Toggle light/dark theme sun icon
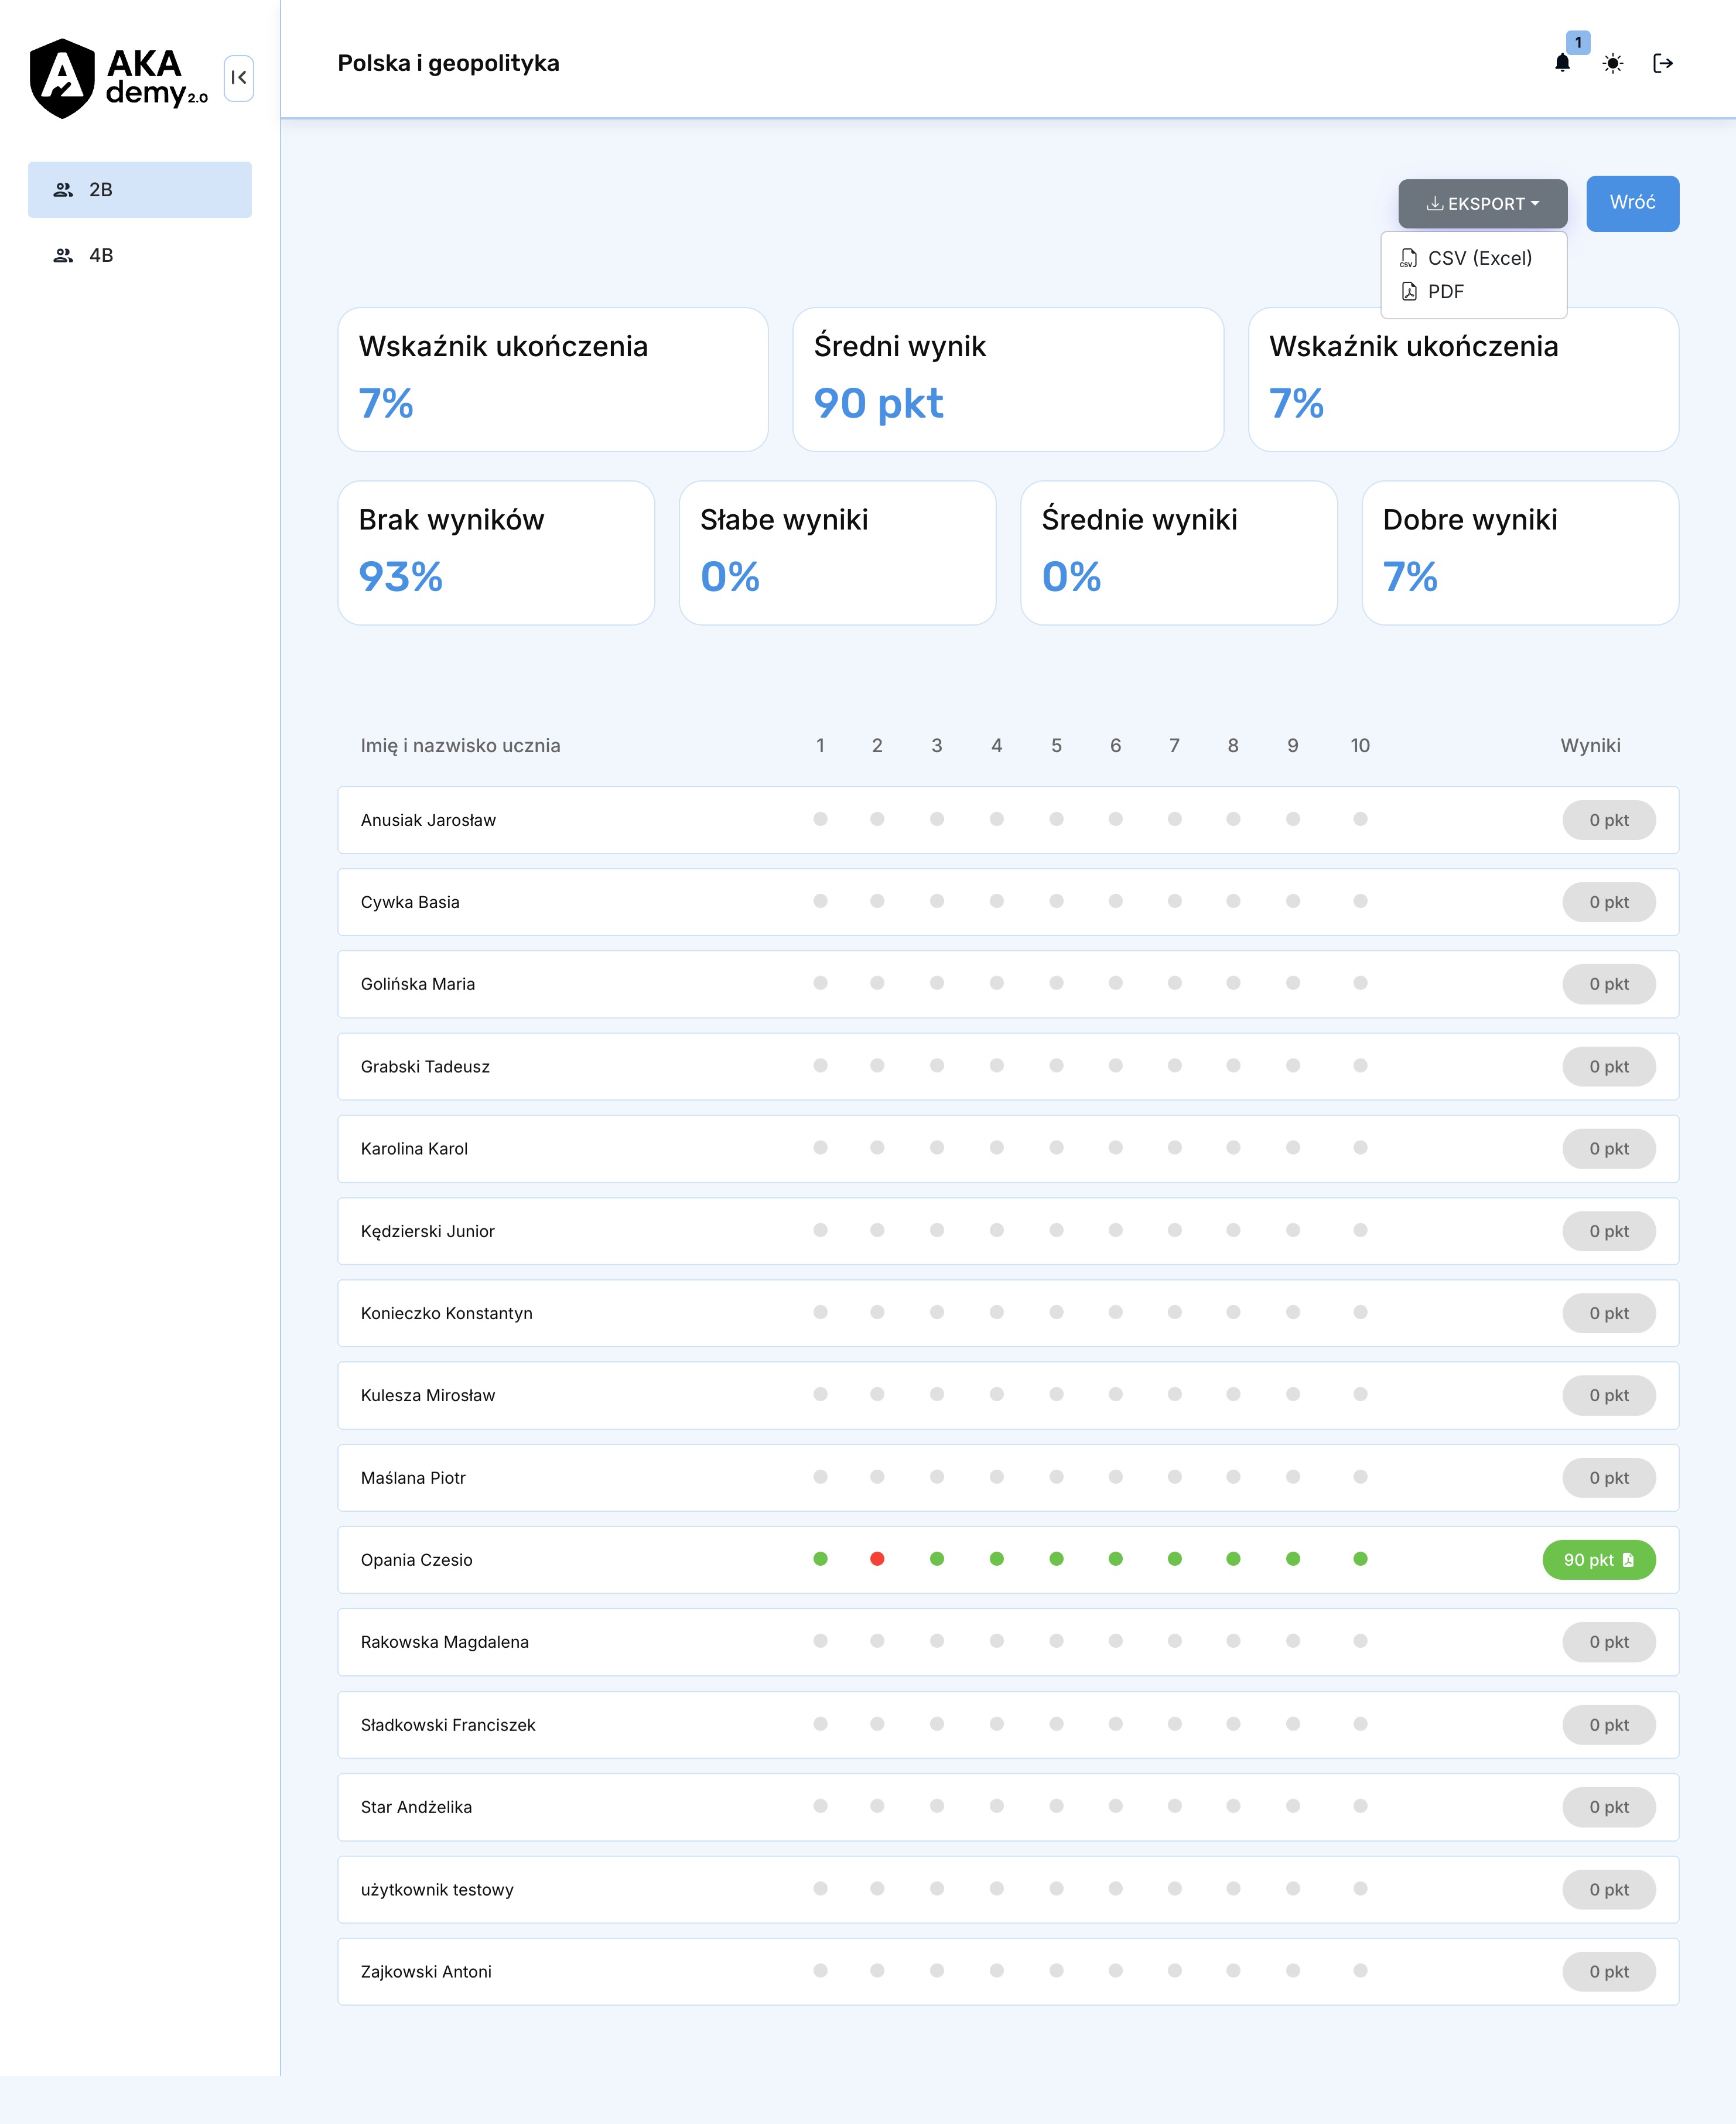Image resolution: width=1736 pixels, height=2124 pixels. pos(1612,64)
